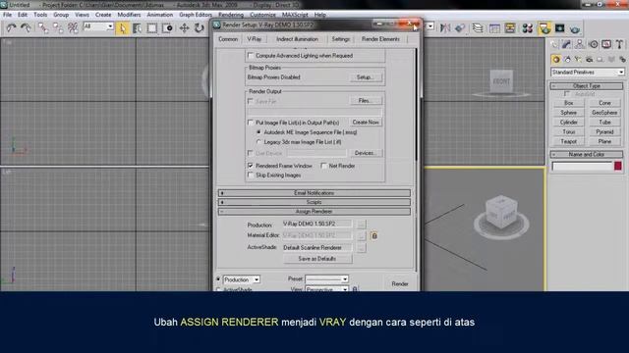Open Curve Editor from toolbar

coord(494,28)
